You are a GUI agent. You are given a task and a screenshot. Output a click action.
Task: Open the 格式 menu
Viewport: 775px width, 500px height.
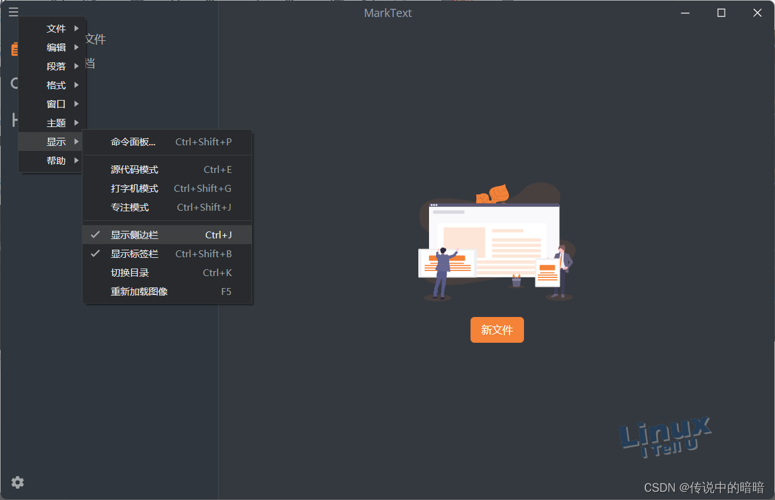52,85
